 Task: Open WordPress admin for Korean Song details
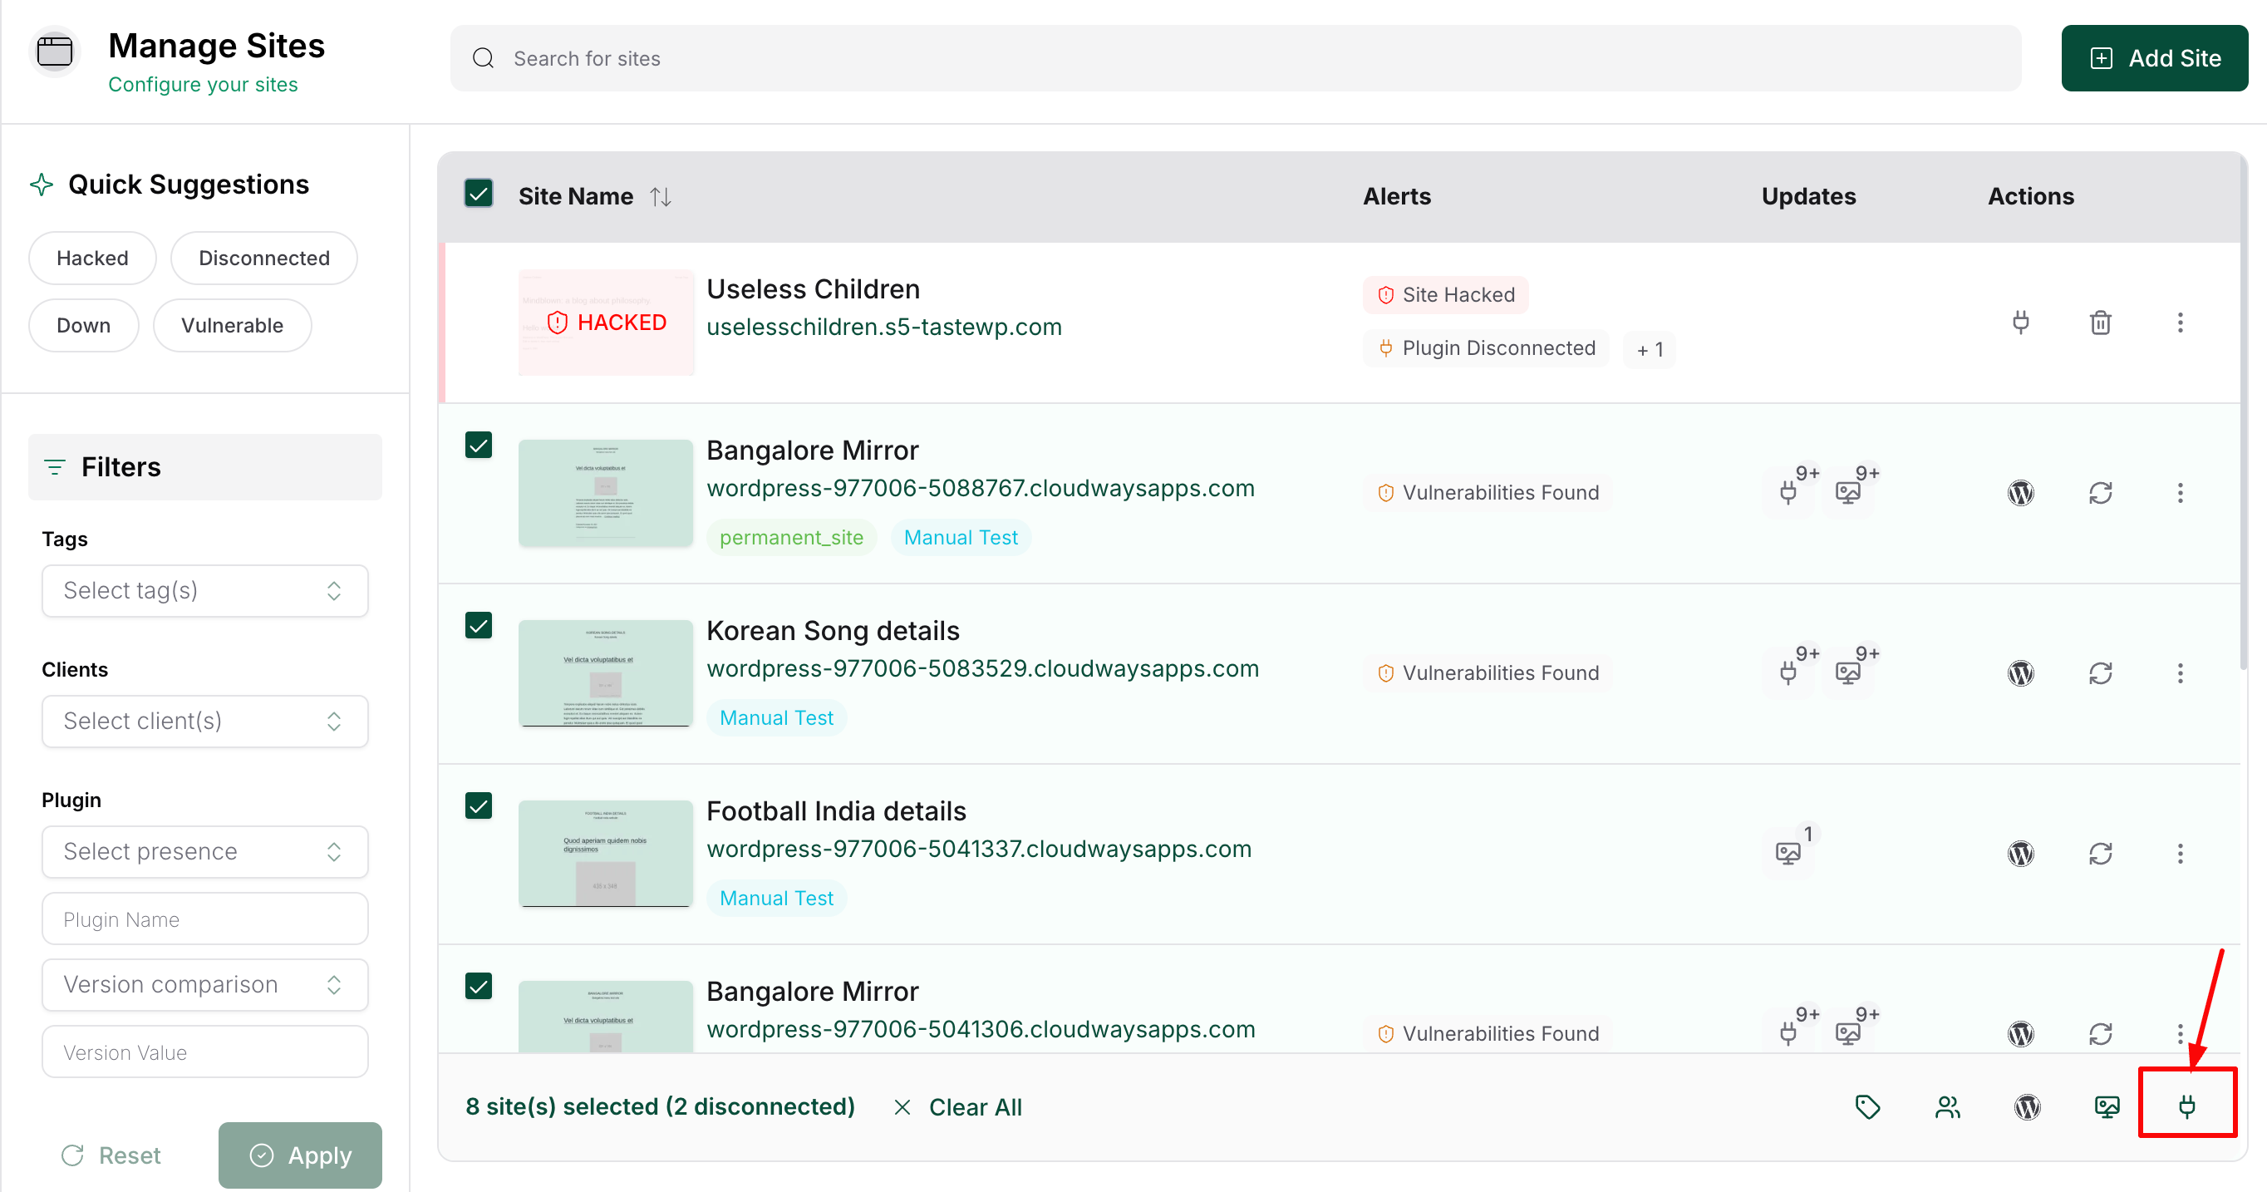(x=2020, y=672)
